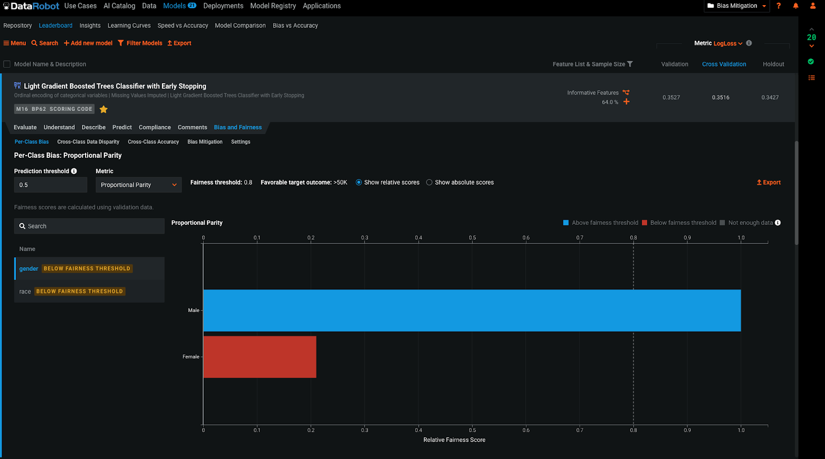
Task: Expand the LogLoss metric dropdown
Action: point(728,44)
